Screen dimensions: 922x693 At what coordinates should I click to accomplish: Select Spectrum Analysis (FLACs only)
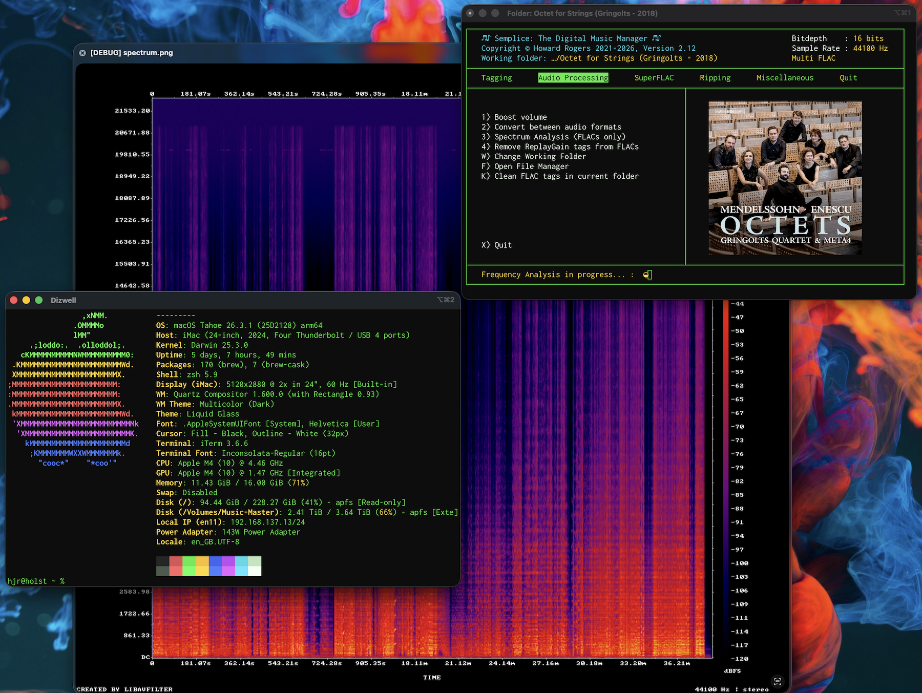click(x=553, y=137)
